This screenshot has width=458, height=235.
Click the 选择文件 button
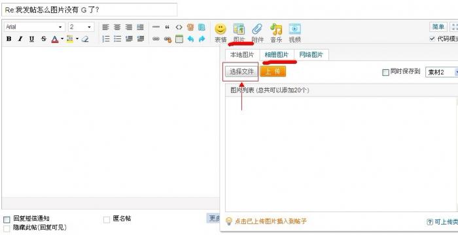(241, 71)
